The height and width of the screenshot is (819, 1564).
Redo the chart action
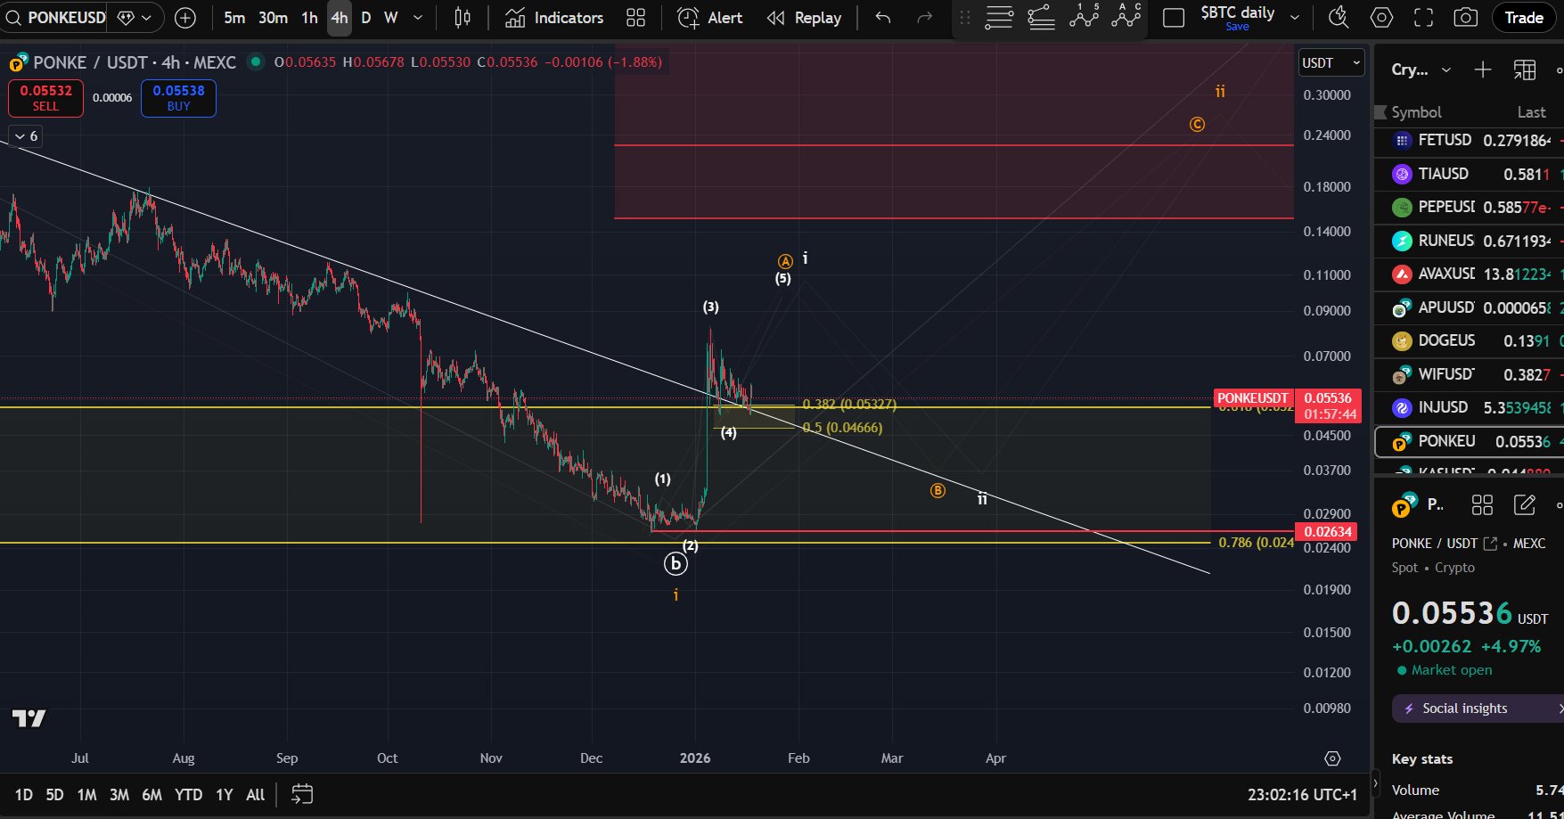pyautogui.click(x=925, y=18)
